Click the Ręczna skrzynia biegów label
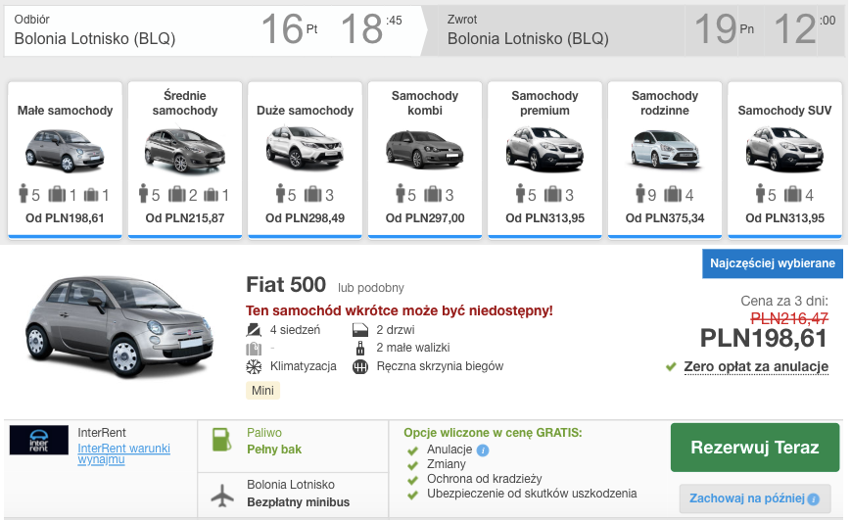 point(440,367)
